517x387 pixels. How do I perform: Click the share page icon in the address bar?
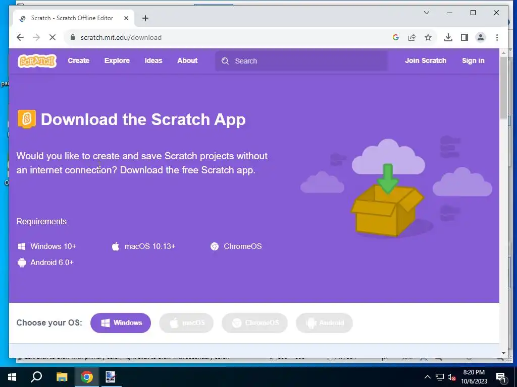coord(412,37)
